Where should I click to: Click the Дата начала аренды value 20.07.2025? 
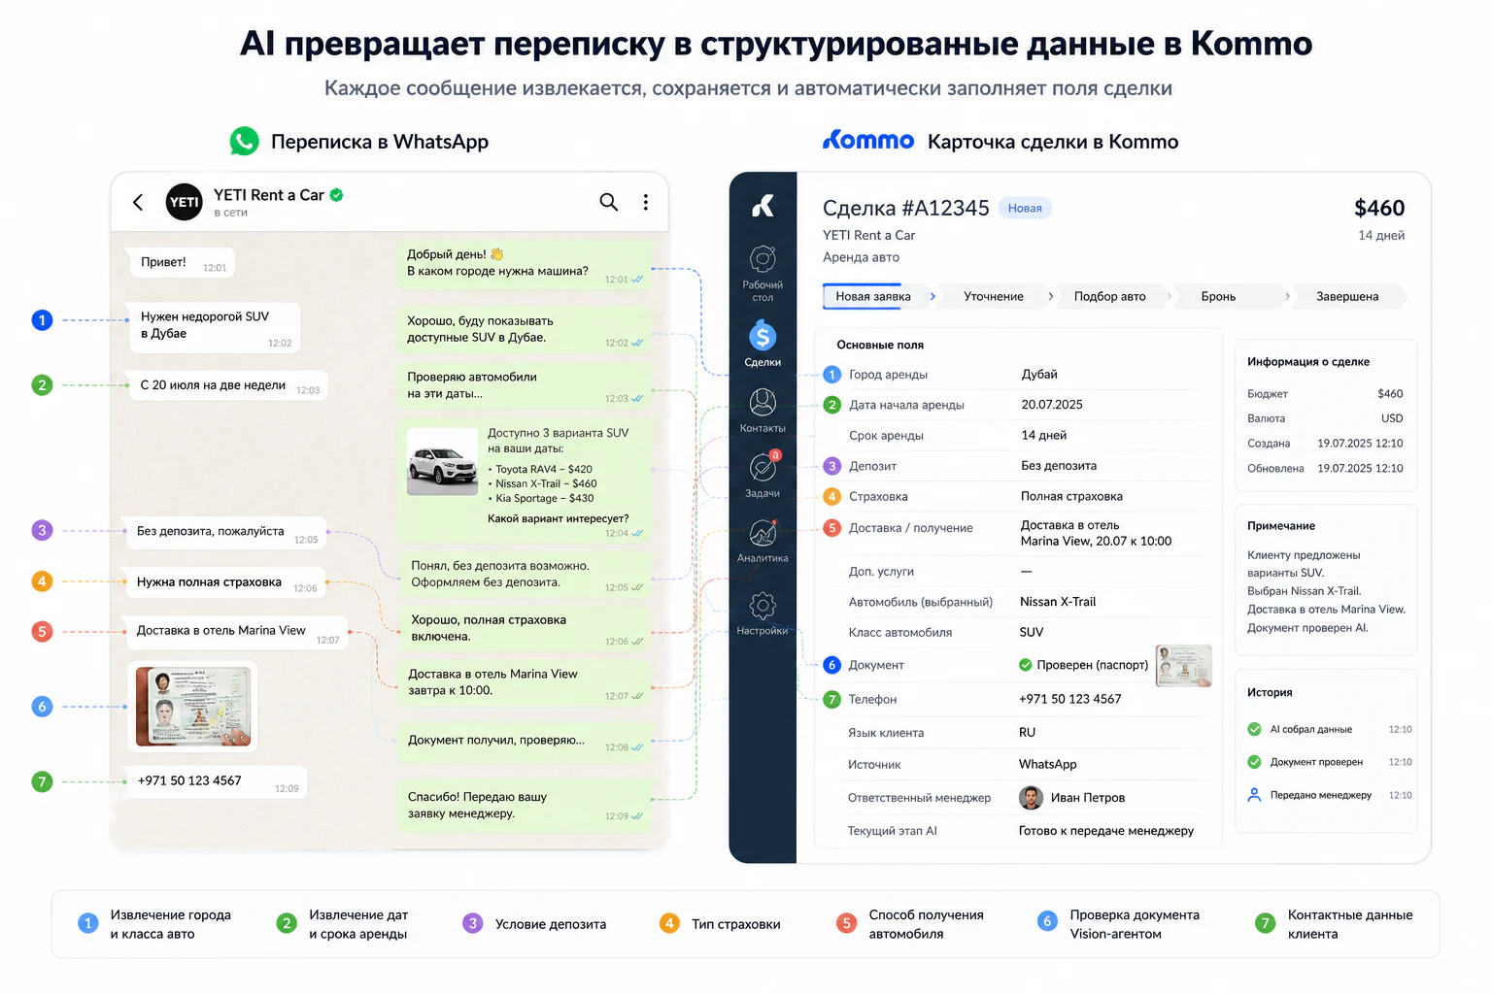[1052, 405]
